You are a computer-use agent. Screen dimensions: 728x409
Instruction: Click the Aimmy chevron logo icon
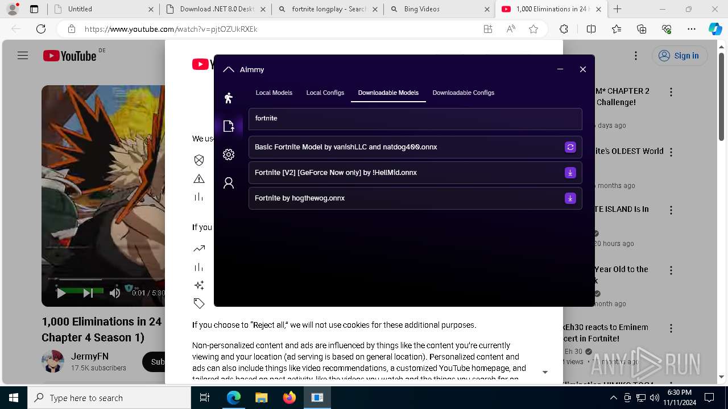tap(229, 69)
